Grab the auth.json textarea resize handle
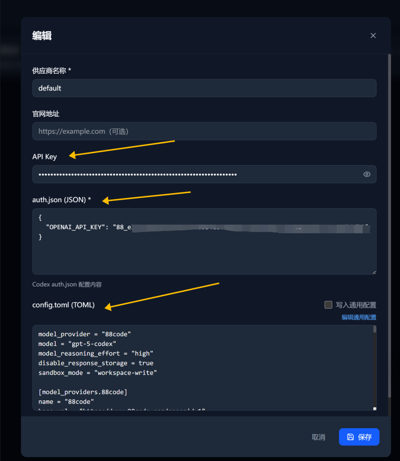400x461 pixels. click(x=374, y=272)
